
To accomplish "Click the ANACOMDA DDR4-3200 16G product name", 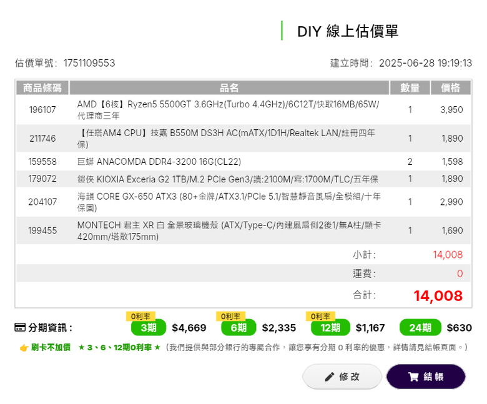I will click(159, 162).
